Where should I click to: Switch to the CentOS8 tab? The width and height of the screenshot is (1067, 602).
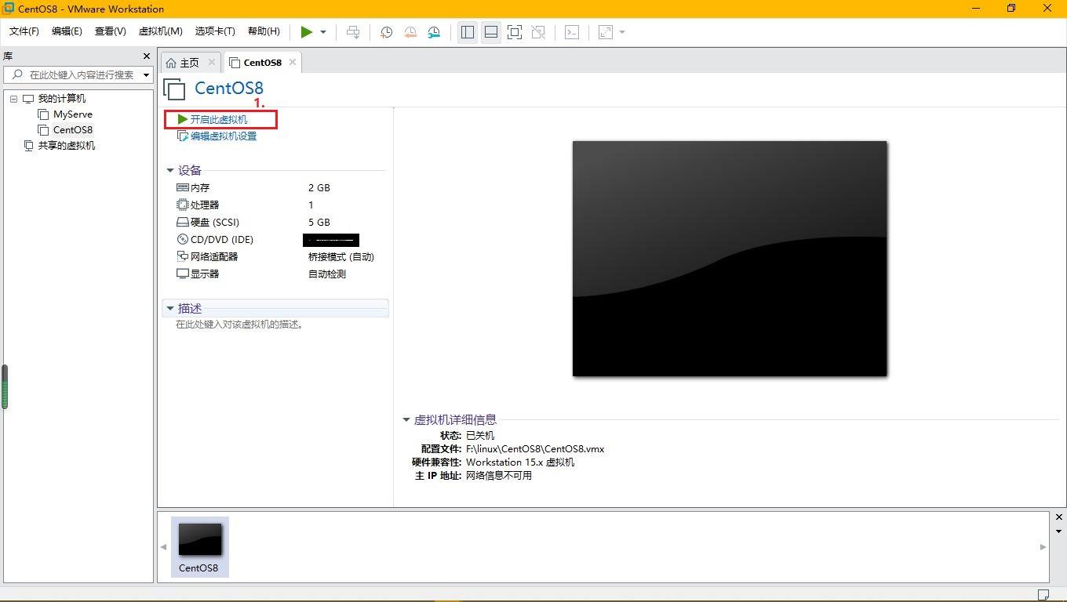coord(262,63)
